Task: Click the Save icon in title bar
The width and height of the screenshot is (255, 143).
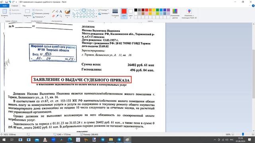Action: coord(6,2)
